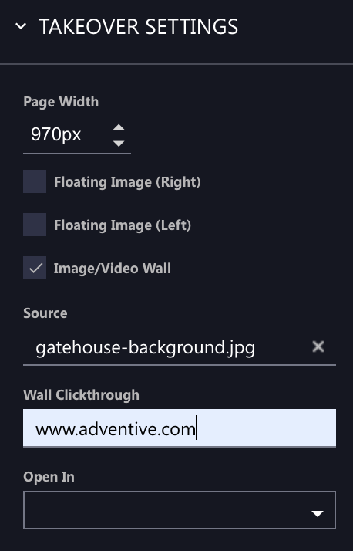Viewport: 353px width, 551px height.
Task: Click the Wall Clickthrough label
Action: [x=82, y=395]
